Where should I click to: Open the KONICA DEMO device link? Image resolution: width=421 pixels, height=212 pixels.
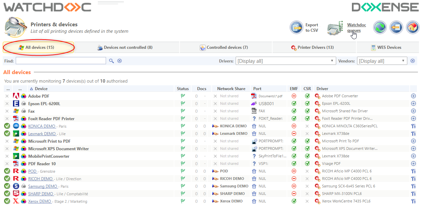pyautogui.click(x=42, y=126)
